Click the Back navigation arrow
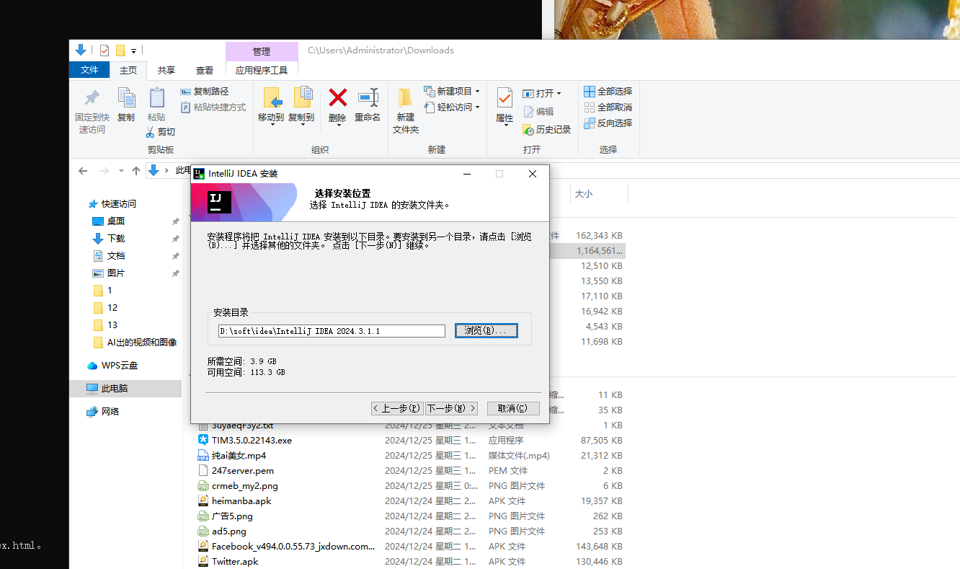This screenshot has width=960, height=569. coord(83,171)
